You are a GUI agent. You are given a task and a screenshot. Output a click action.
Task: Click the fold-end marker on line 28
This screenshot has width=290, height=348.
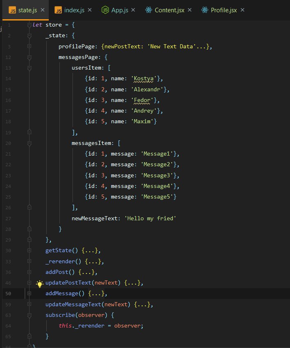[x=29, y=228]
